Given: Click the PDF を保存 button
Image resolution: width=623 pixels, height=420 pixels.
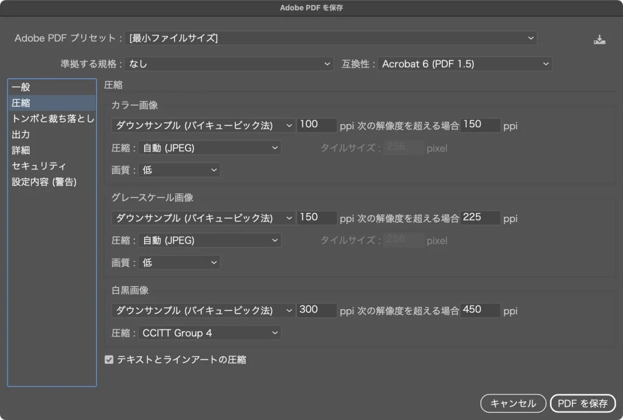Looking at the screenshot, I should 582,404.
